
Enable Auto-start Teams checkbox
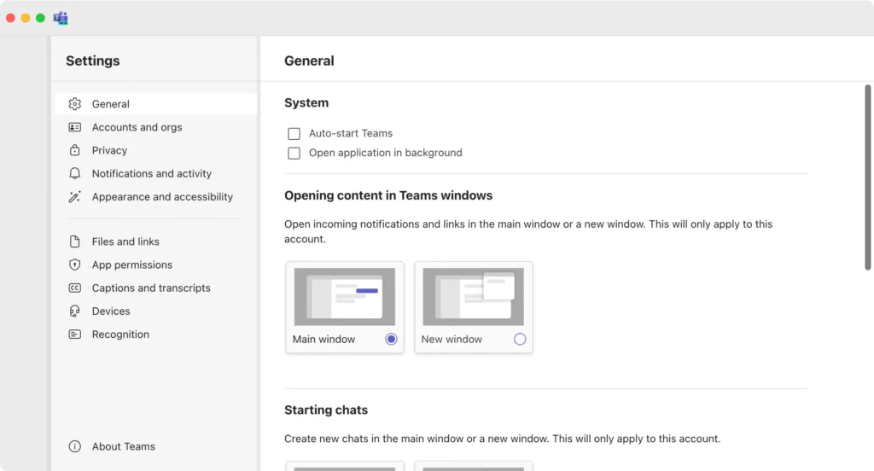tap(294, 134)
